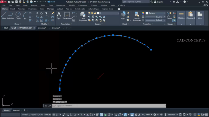Image resolution: width=209 pixels, height=117 pixels.
Task: Toggle polar tracking in the status bar
Action: tap(75, 115)
